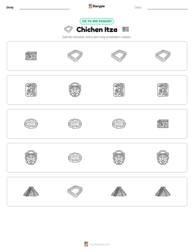Click the last pyramid in the bottom row
194x252 pixels.
(163, 191)
